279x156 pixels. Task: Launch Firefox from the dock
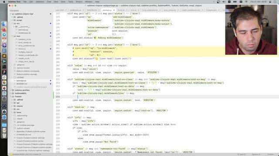(4, 29)
